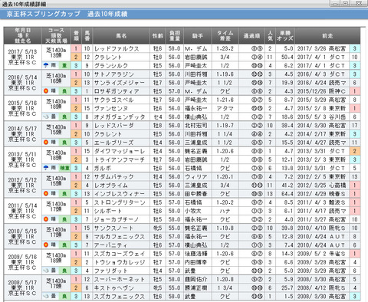Select horse name サダムパテック

click(114, 177)
